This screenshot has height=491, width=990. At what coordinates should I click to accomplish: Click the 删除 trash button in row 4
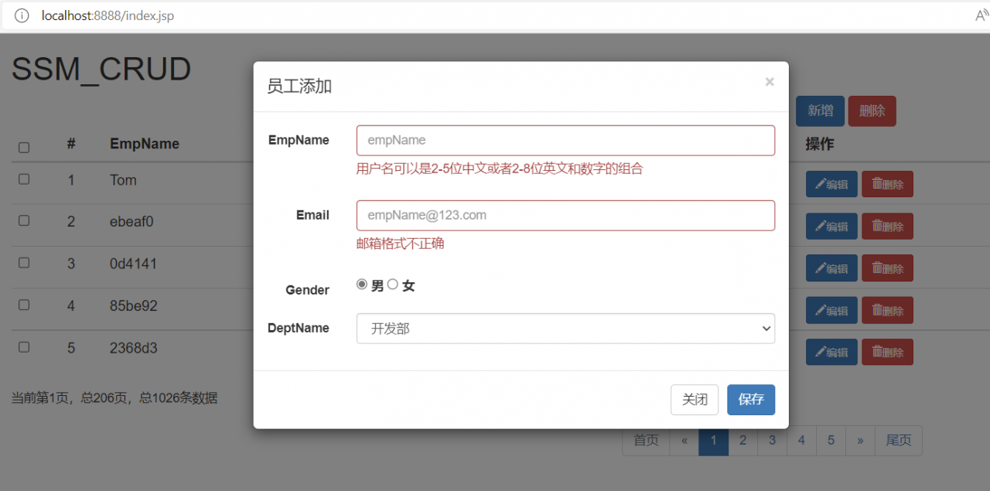pyautogui.click(x=887, y=311)
